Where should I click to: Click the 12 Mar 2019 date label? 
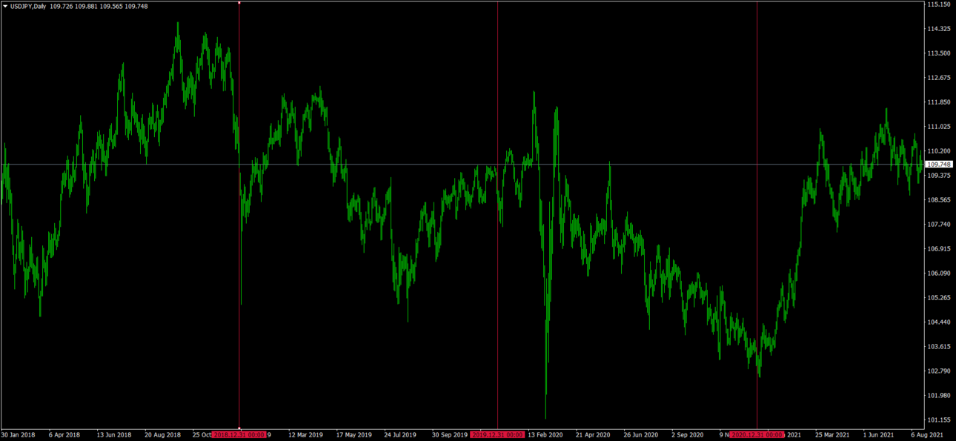306,435
